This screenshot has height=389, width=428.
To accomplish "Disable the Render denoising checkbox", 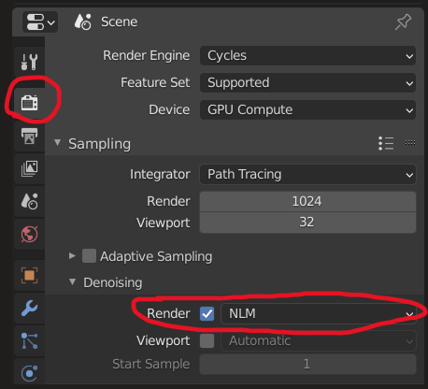I will coord(207,313).
